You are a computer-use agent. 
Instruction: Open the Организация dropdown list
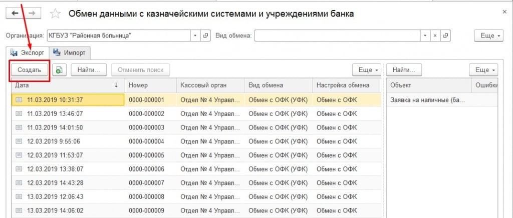click(195, 35)
